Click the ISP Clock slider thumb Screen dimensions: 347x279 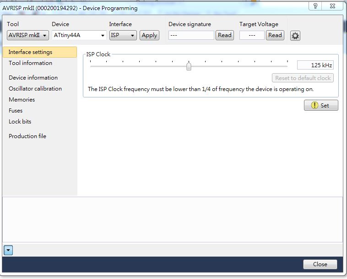pos(189,66)
